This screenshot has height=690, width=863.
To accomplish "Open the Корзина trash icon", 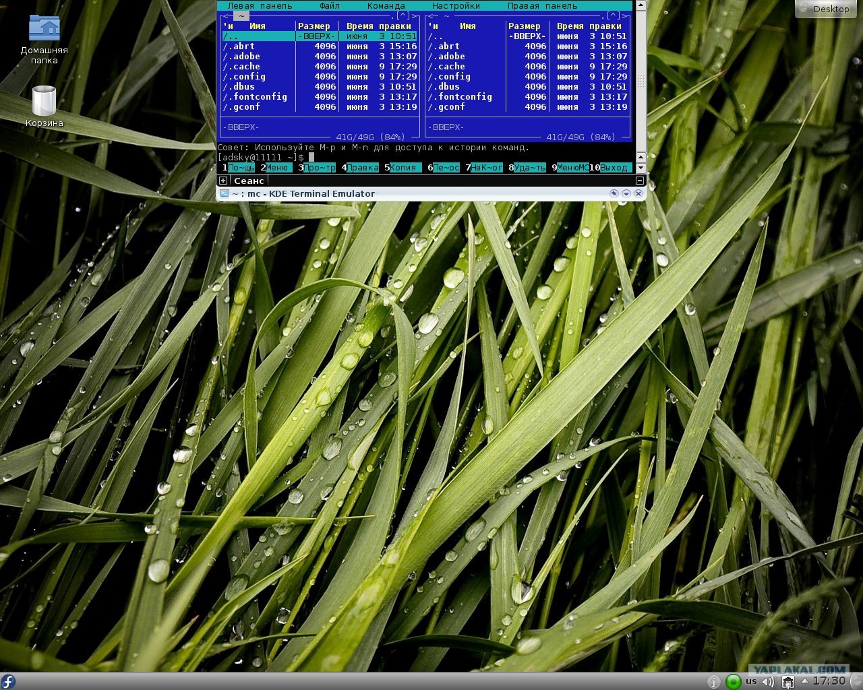I will 44,106.
